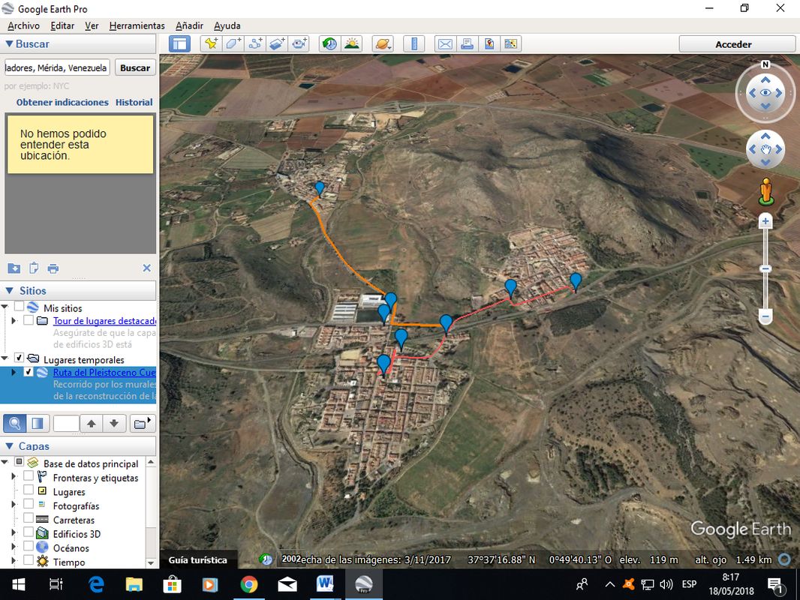Screen dimensions: 800x600
Task: Move selected place up arrow
Action: point(92,423)
